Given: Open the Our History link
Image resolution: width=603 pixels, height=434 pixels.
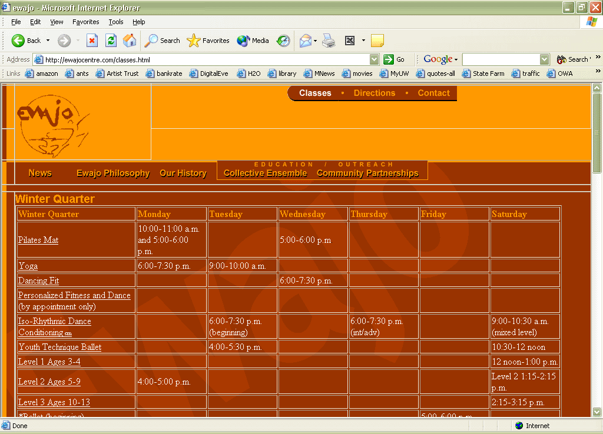Looking at the screenshot, I should 183,173.
